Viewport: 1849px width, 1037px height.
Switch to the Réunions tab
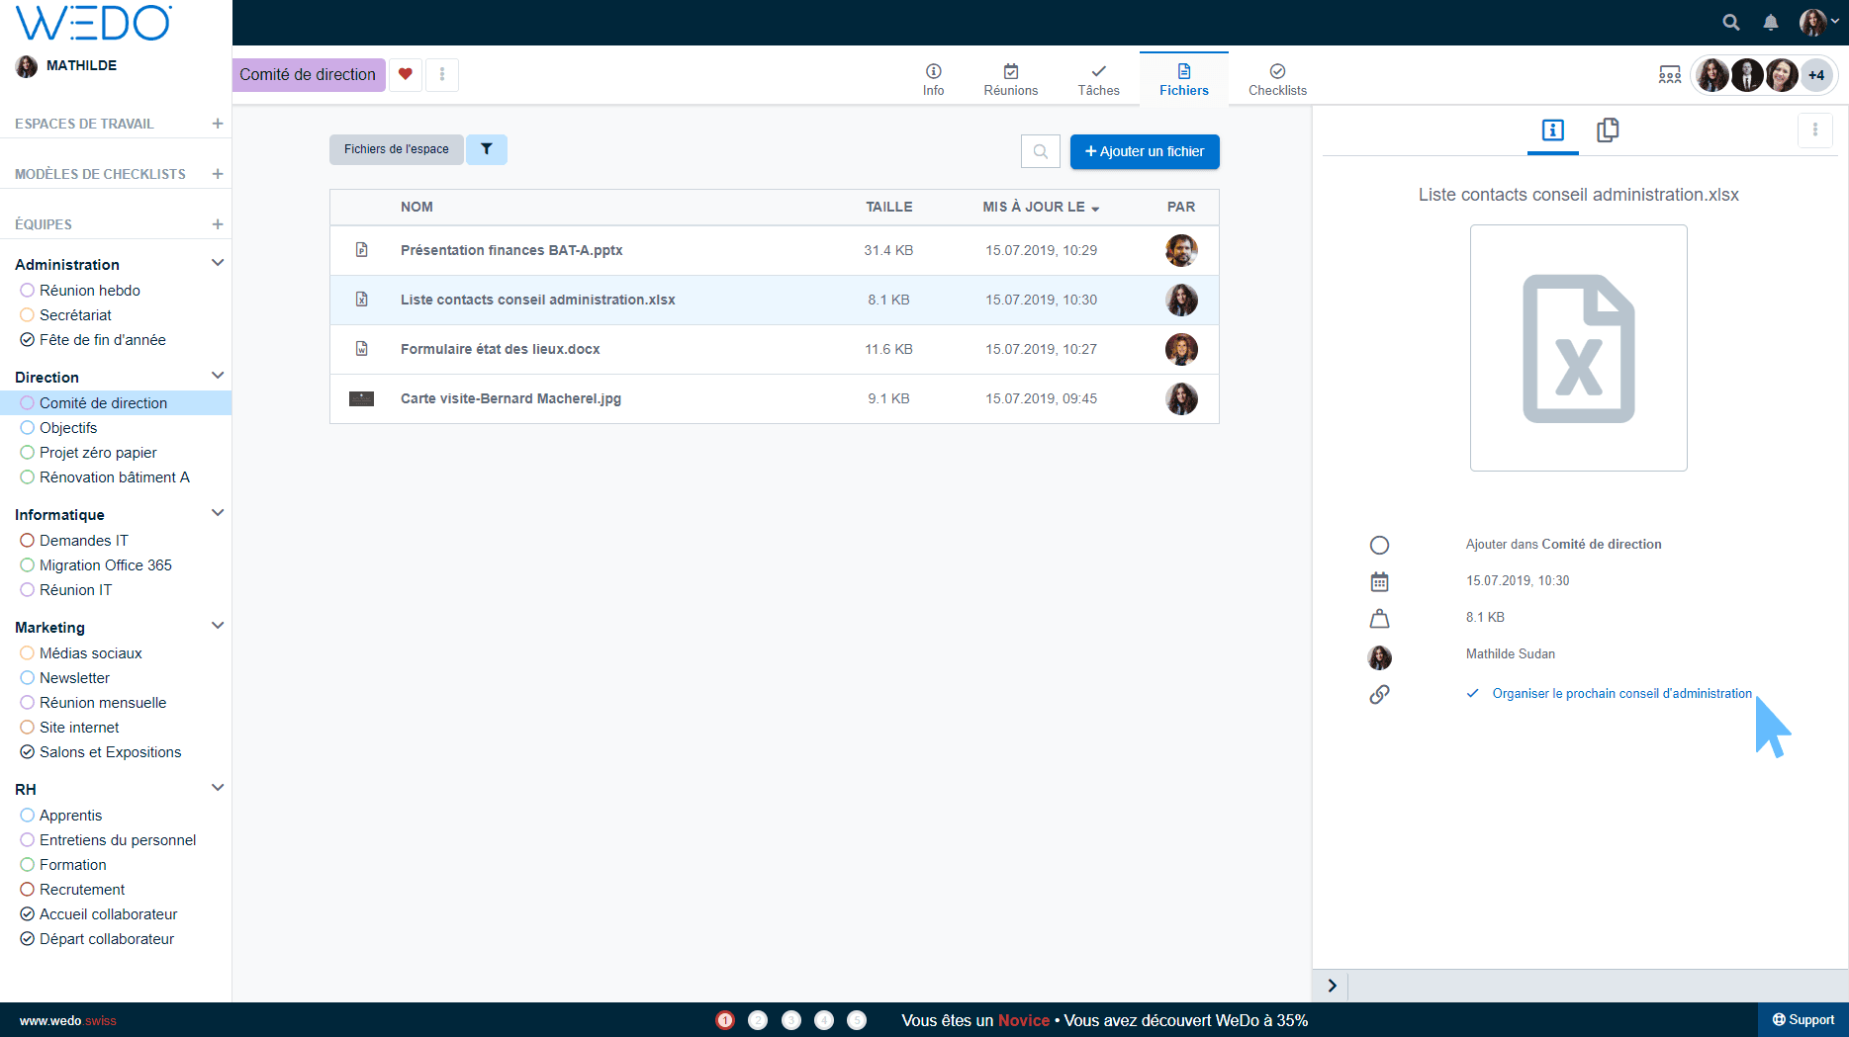[1010, 79]
